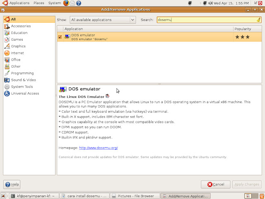Screen dimensions: 265x199
Task: Click the network monitor icon beside volume
Action: click(x=205, y=3)
